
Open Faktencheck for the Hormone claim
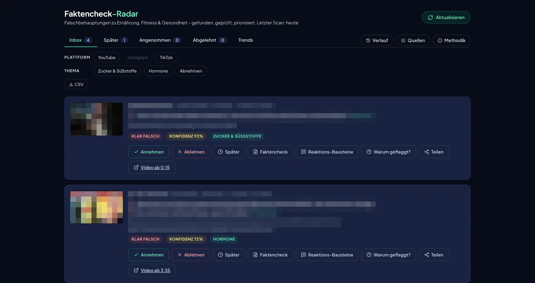point(270,255)
